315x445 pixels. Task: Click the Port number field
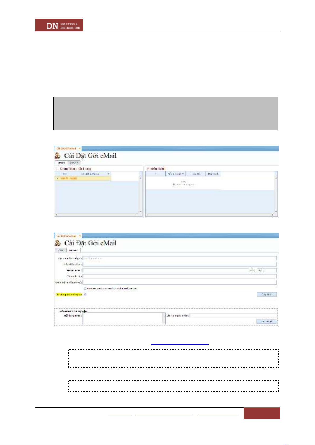(267, 270)
